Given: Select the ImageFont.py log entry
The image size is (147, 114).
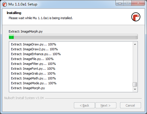Looking at the screenshot, I should (33, 69).
